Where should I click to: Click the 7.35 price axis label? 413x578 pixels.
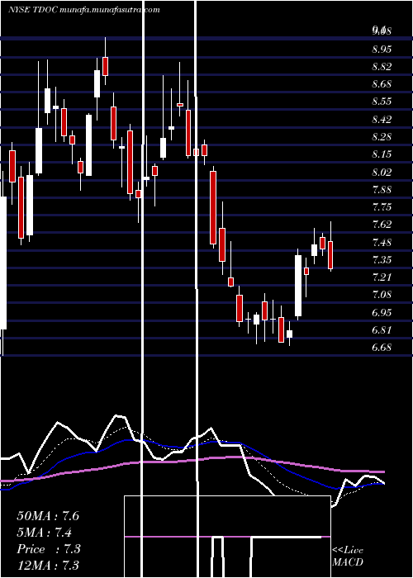click(x=382, y=260)
